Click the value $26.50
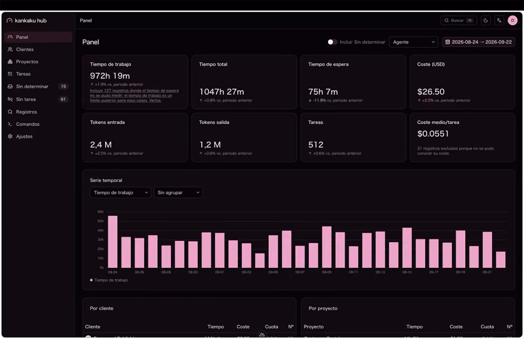 point(431,92)
